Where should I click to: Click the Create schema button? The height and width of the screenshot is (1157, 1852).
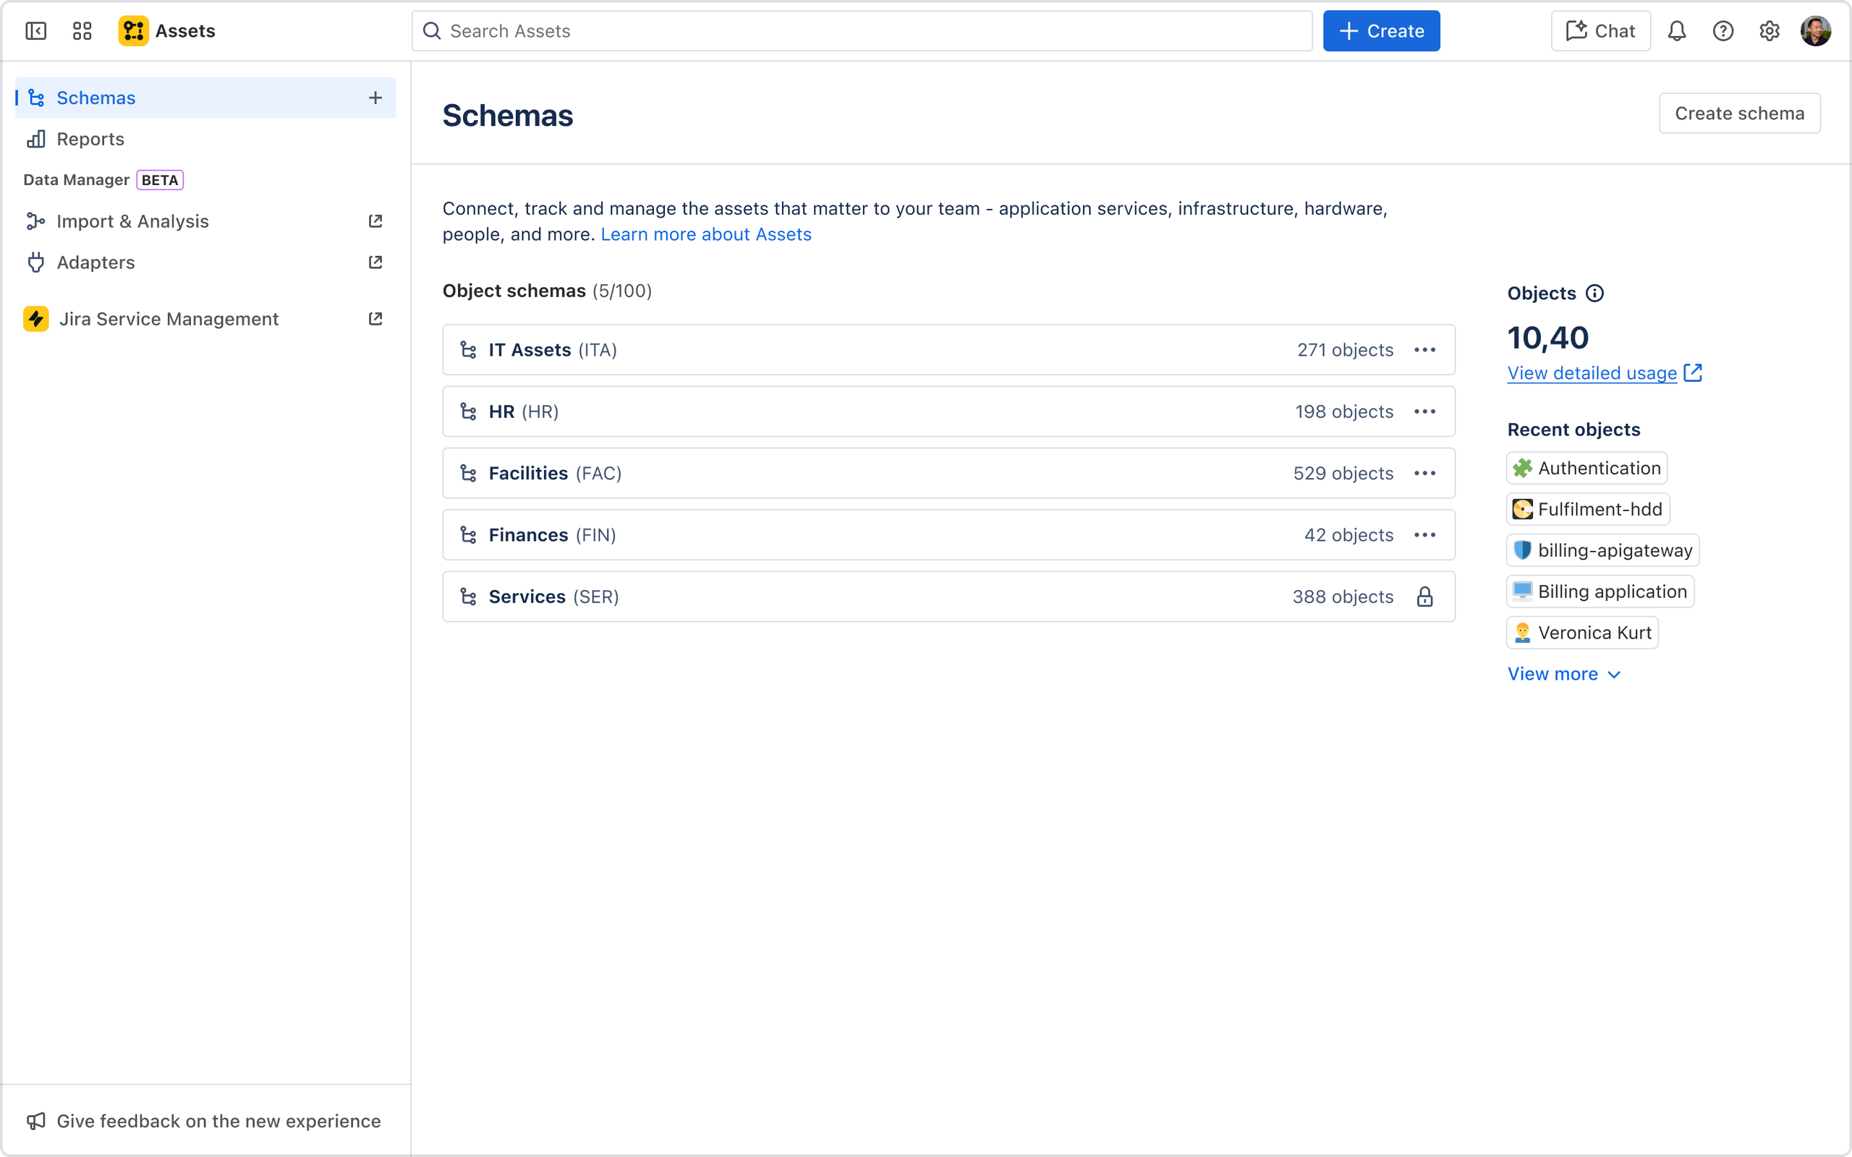[x=1738, y=114]
